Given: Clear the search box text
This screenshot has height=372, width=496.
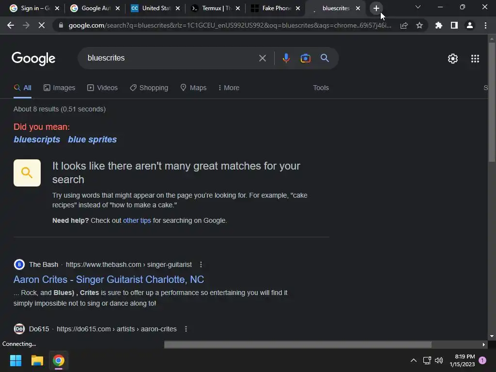Looking at the screenshot, I should point(262,58).
